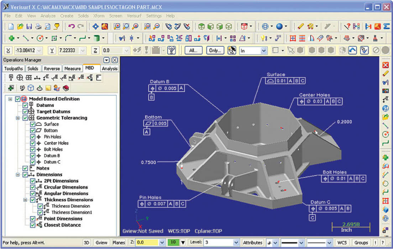Open the Verisurf menu
The width and height of the screenshot is (393, 249).
pyautogui.click(x=134, y=16)
